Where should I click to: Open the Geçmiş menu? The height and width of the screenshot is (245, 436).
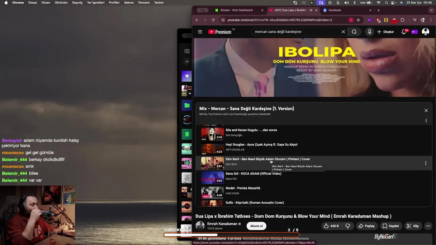(x=77, y=3)
